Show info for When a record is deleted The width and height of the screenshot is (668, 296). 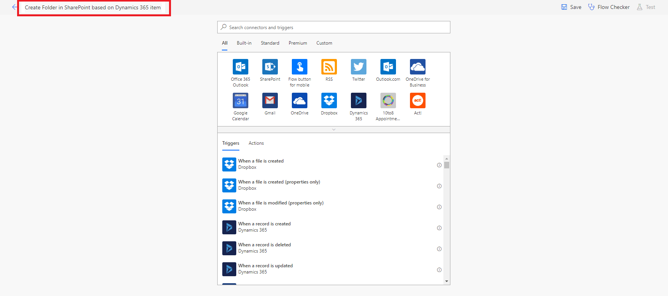(439, 249)
